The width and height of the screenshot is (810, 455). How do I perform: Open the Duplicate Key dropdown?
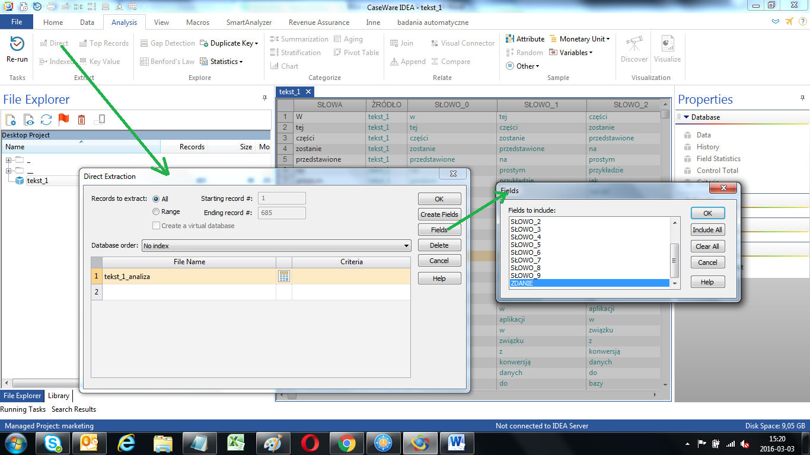click(229, 43)
